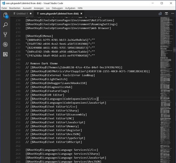Open the Los menu
Screen dimensions: 176x163
pyautogui.click(x=48, y=8)
